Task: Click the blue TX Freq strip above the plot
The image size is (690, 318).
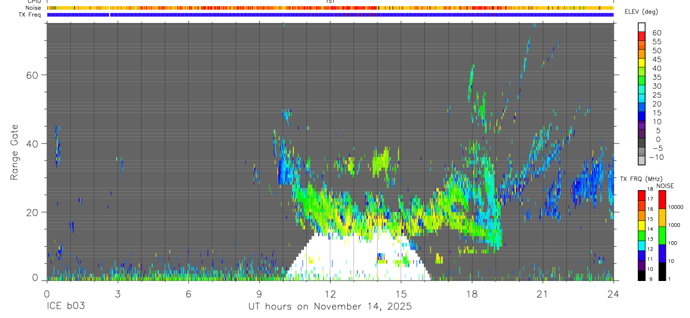Action: [330, 15]
